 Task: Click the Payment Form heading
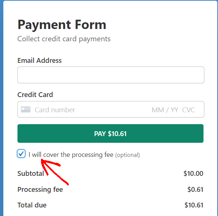pyautogui.click(x=62, y=25)
